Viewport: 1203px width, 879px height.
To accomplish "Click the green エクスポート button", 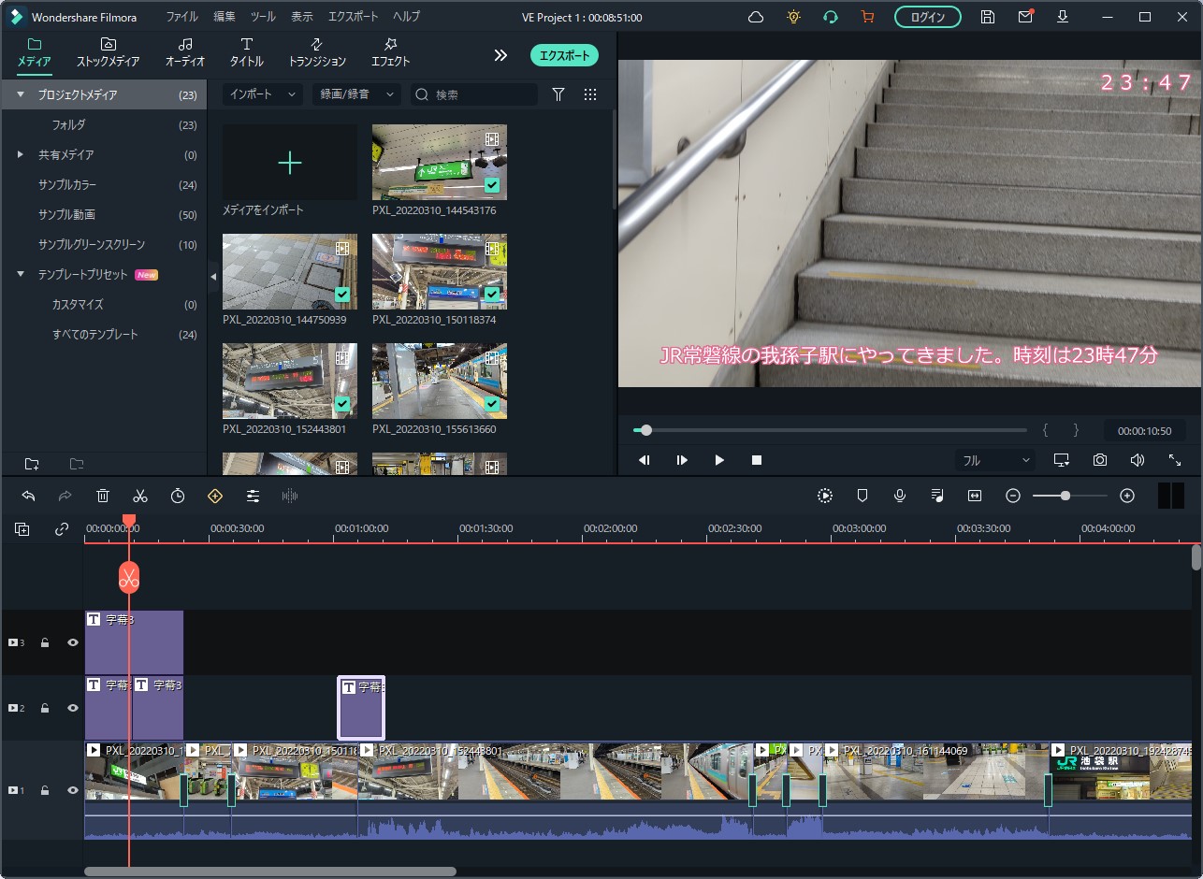I will (564, 55).
